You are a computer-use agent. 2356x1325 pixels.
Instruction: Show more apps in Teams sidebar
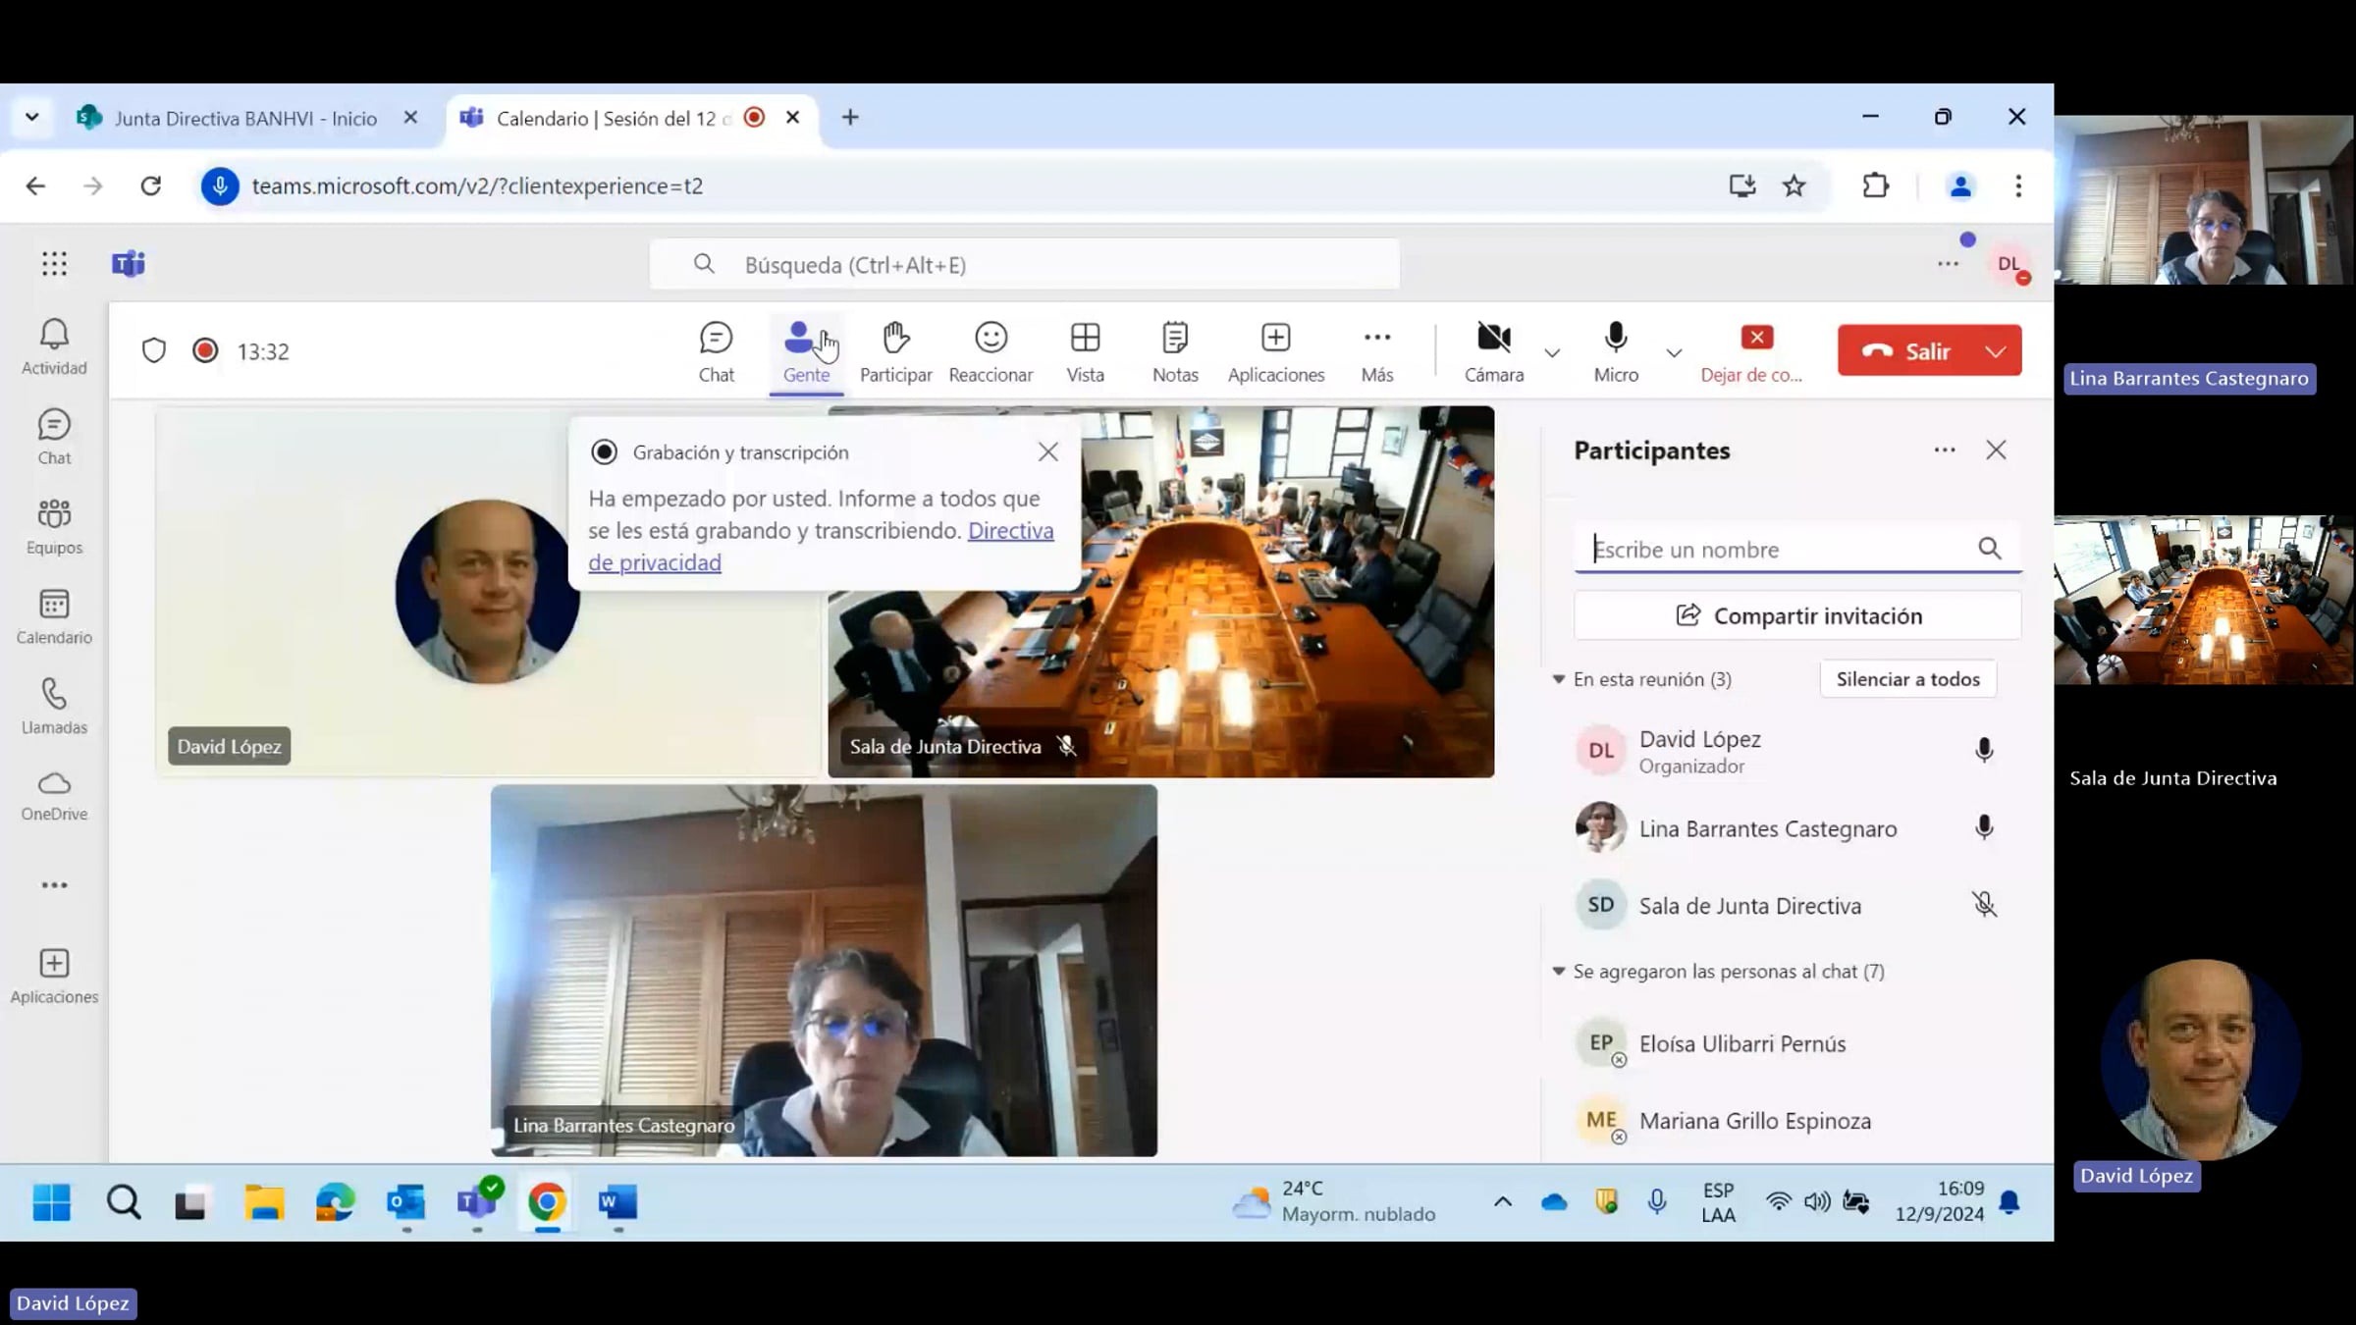[54, 885]
